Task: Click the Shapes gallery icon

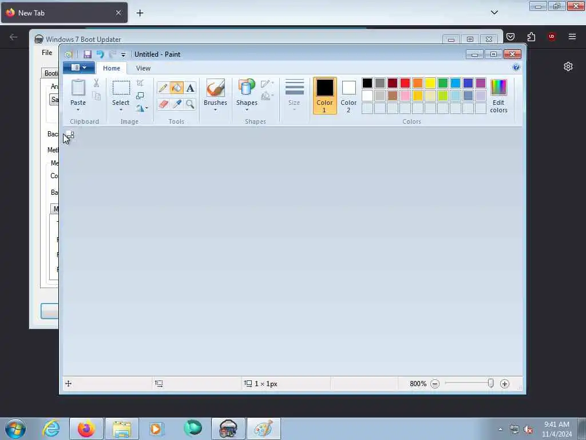Action: click(247, 88)
